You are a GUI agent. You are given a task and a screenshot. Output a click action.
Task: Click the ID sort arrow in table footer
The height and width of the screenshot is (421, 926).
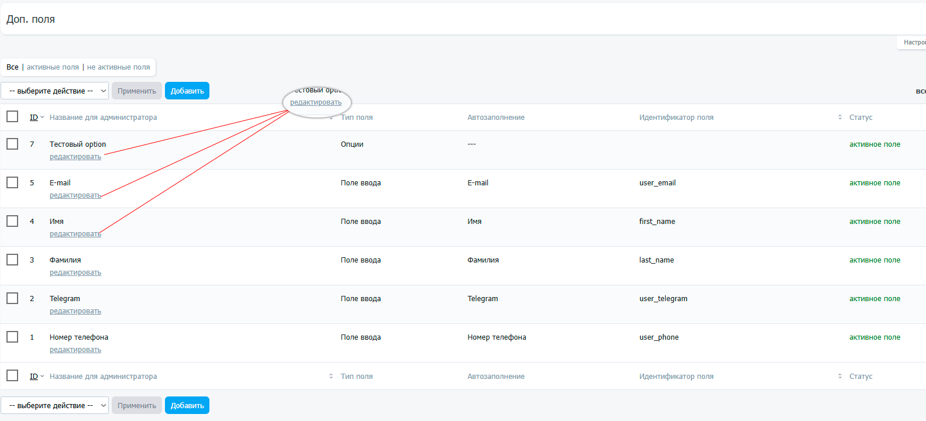(x=42, y=377)
